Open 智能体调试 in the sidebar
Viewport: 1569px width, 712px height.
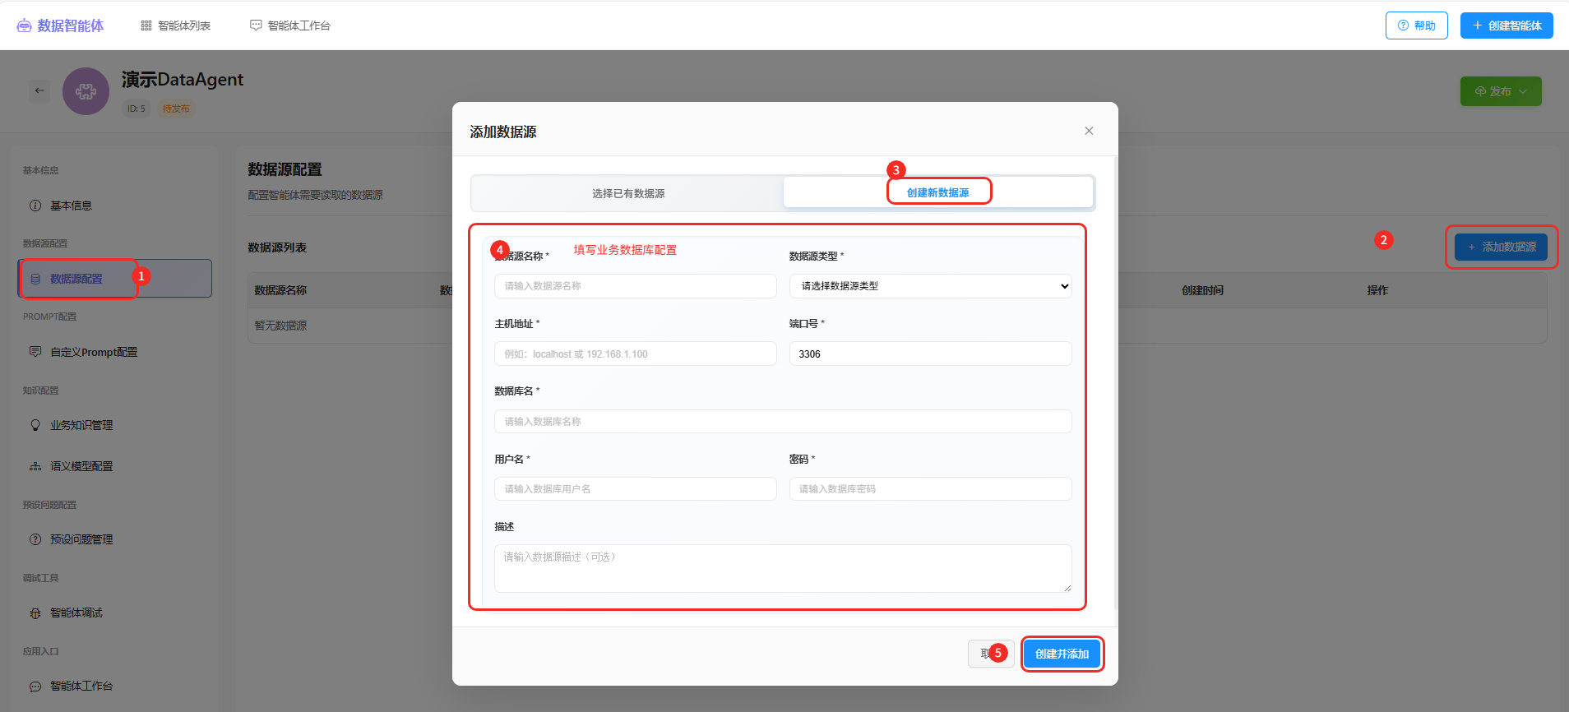115,613
